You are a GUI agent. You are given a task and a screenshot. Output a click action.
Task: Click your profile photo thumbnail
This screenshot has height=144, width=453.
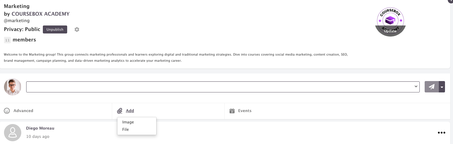(13, 87)
